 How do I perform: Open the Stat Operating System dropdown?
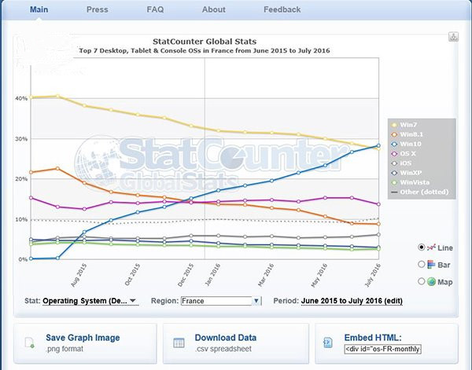click(90, 300)
